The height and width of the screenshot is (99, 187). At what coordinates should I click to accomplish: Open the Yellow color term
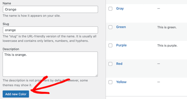[x=121, y=82]
